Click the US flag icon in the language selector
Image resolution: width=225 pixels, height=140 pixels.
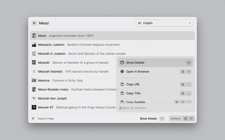point(140,23)
